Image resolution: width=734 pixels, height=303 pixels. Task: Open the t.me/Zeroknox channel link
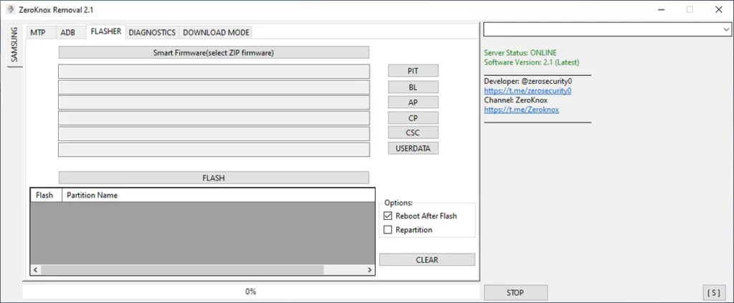[521, 110]
